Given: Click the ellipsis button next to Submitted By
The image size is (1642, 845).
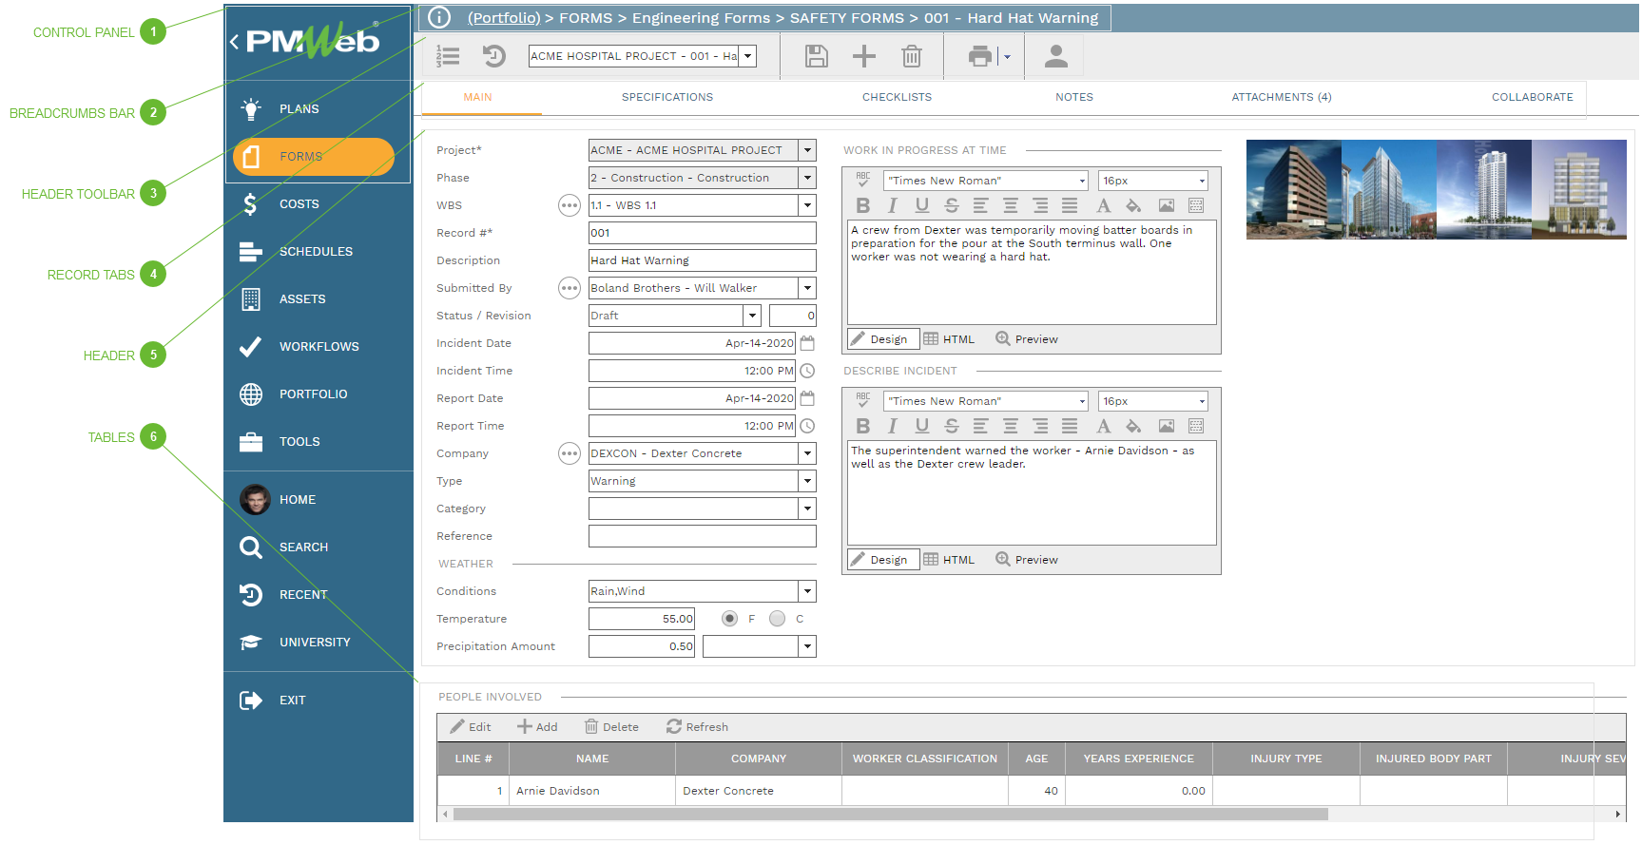Looking at the screenshot, I should click(x=569, y=288).
